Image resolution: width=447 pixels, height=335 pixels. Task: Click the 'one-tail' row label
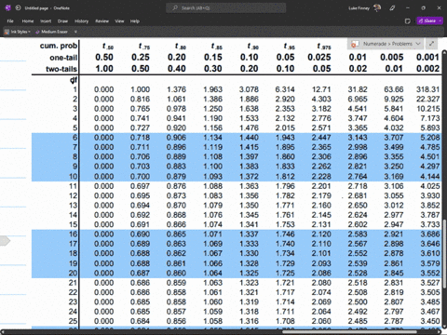[x=63, y=58]
